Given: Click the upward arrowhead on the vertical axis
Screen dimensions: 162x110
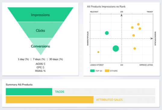Looking at the screenshot, I should tap(122, 15).
